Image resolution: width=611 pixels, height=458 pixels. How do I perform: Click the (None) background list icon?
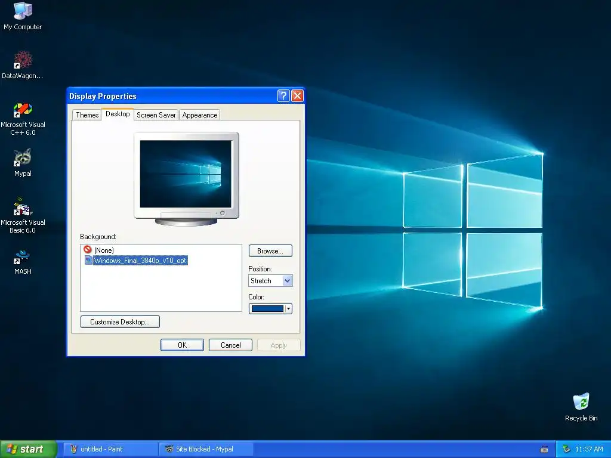coord(88,250)
